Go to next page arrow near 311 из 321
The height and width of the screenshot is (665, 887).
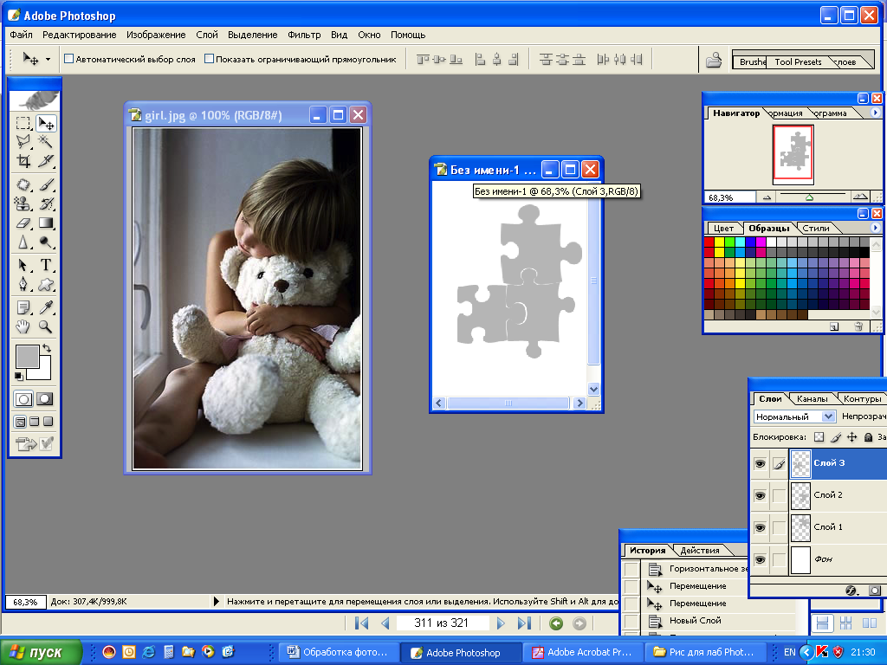(x=500, y=623)
